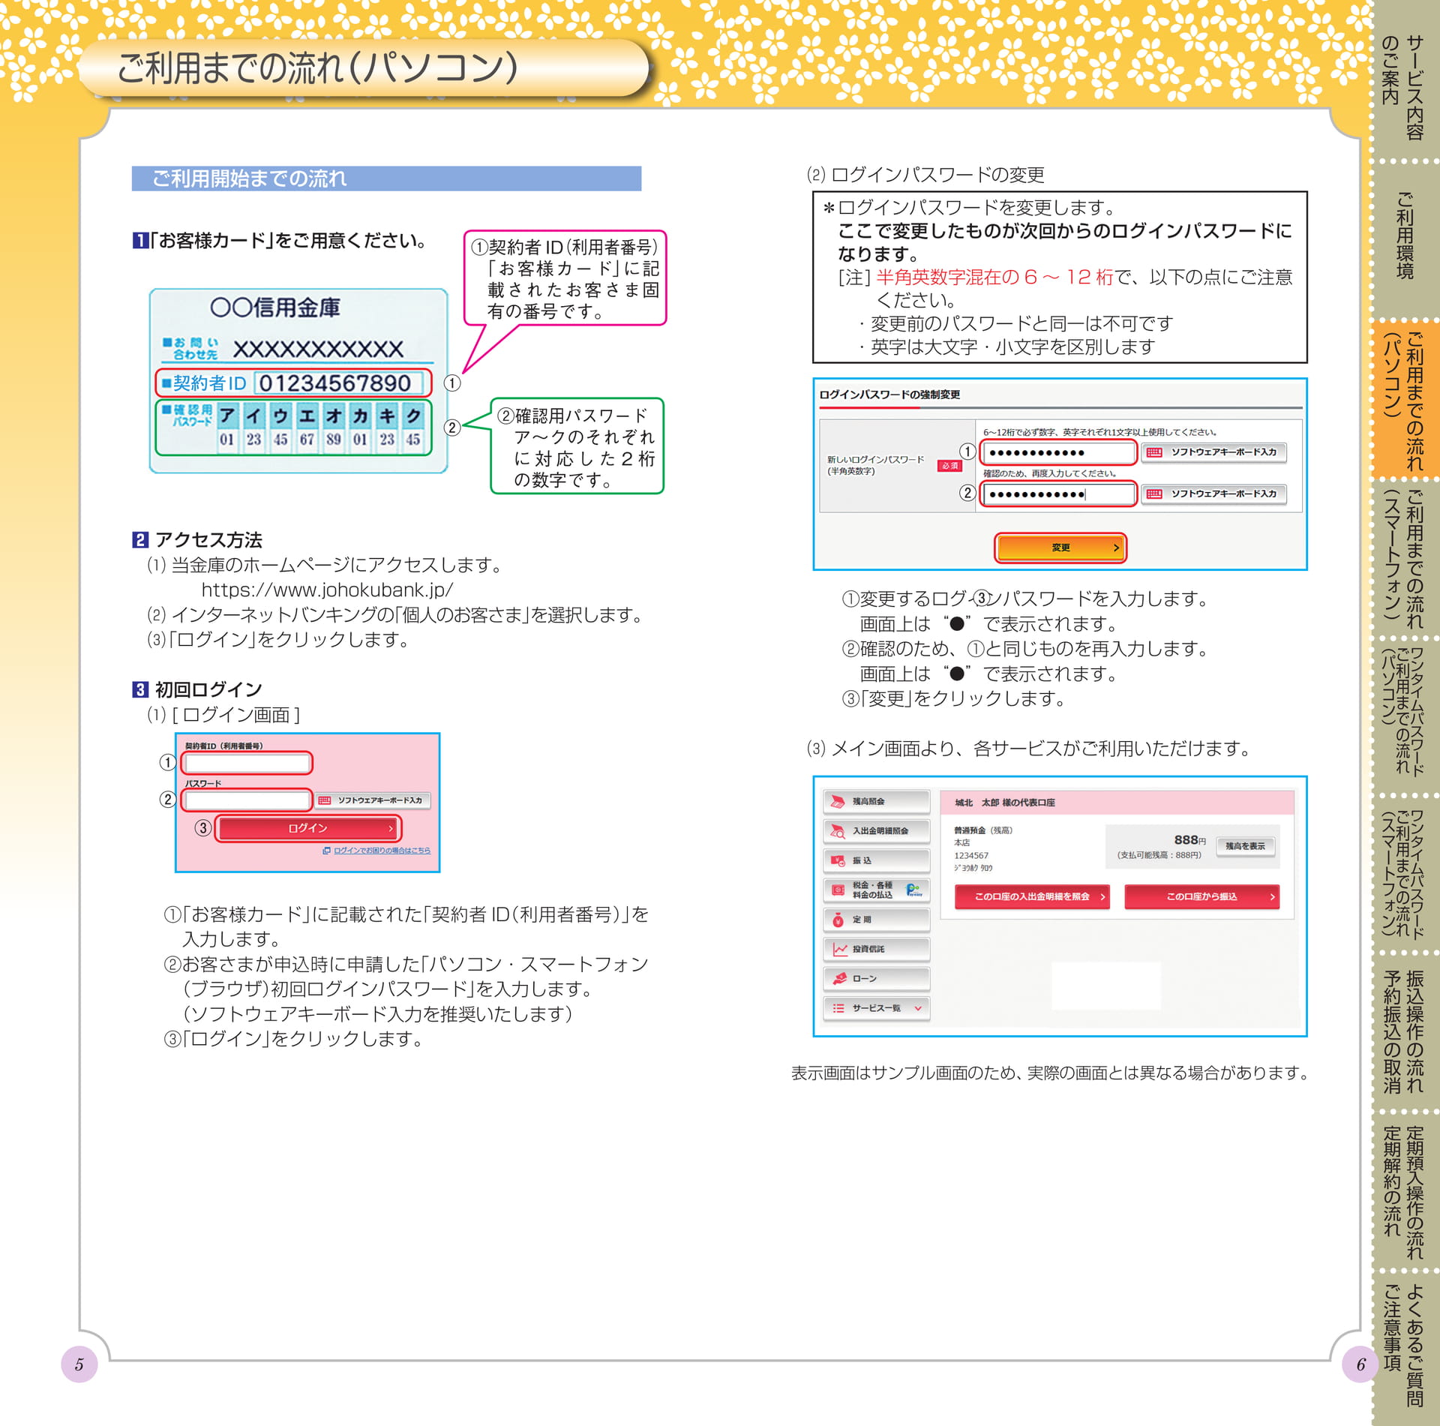Click the 普通預金 (残高) label
The height and width of the screenshot is (1426, 1440).
tap(983, 830)
